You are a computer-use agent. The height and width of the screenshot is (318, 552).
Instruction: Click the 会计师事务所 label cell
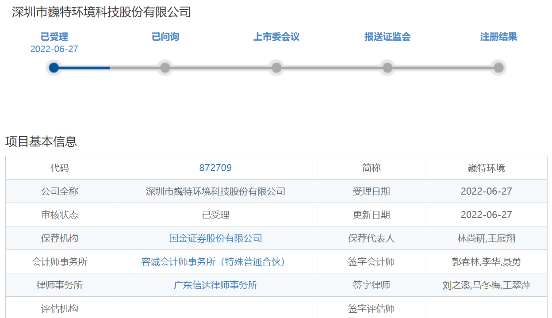click(x=60, y=262)
